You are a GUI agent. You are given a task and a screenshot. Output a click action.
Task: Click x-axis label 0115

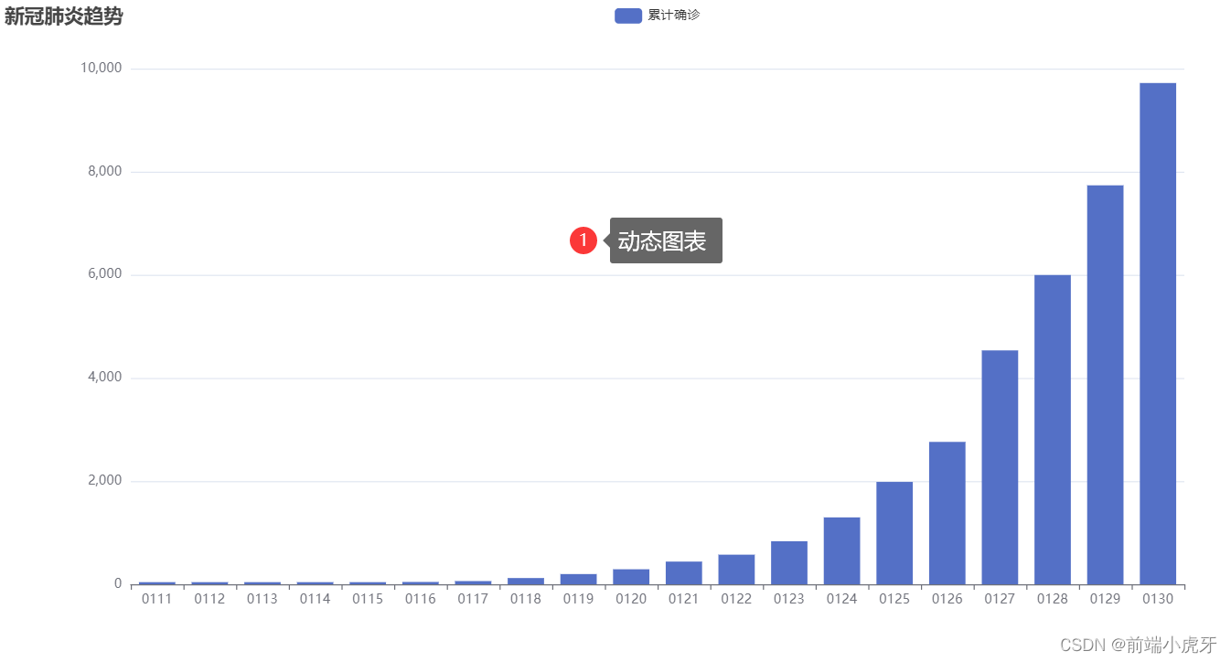368,599
